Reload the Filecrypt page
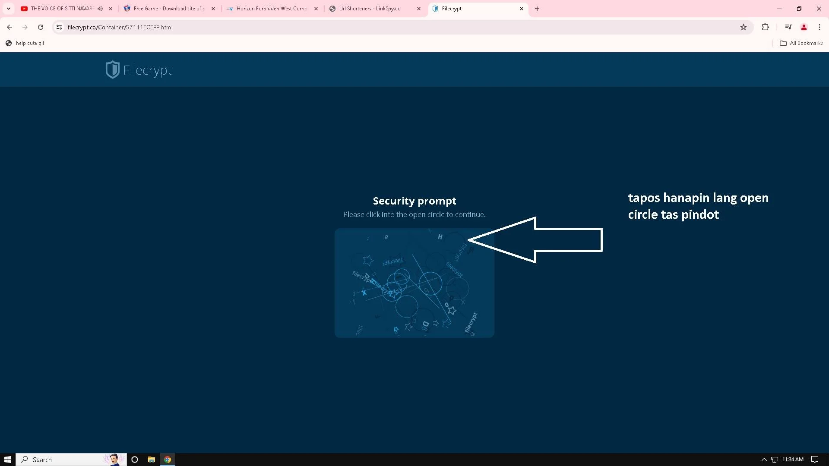The width and height of the screenshot is (829, 466). (x=41, y=27)
